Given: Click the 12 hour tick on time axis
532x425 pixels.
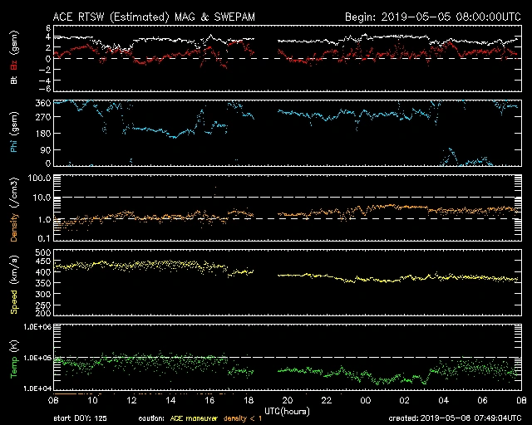Looking at the screenshot, I should pos(132,400).
